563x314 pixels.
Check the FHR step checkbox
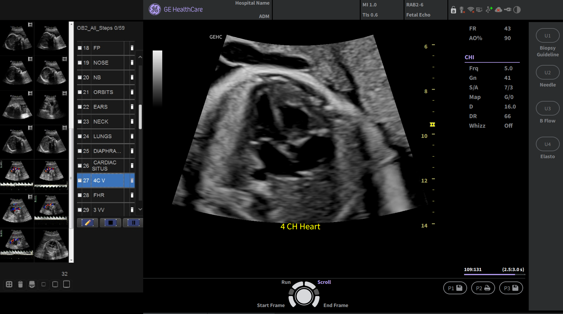(x=80, y=195)
